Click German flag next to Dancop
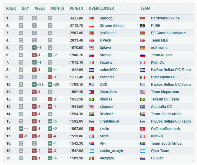The height and width of the screenshot is (165, 197). [x=91, y=18]
